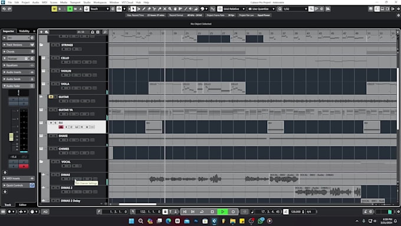
Task: Switch to the Visibility tab
Action: coord(24,31)
